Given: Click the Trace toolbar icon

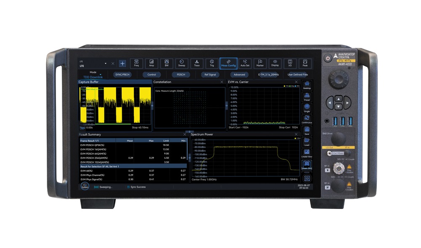Looking at the screenshot, I should click(197, 63).
